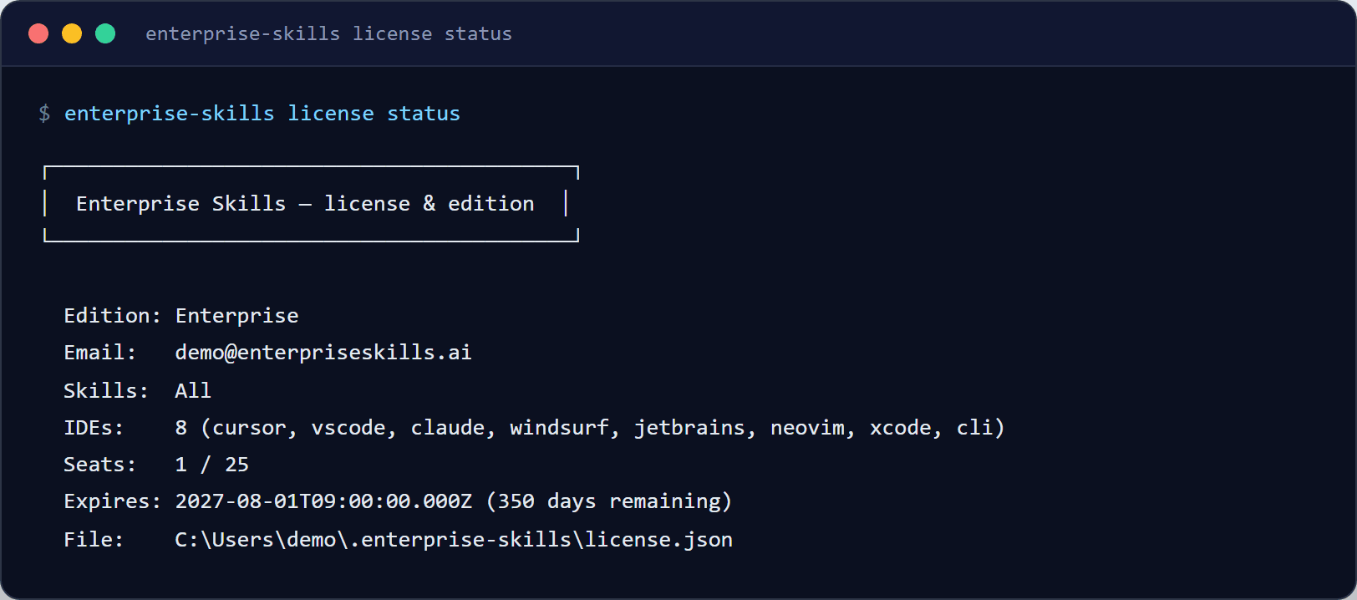Screen dimensions: 1357x600
Task: Click the green maximize window button
Action: [x=105, y=33]
